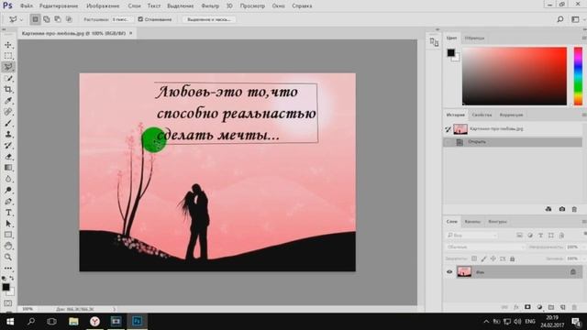Open the Lasso tool preset picker arrow

pyautogui.click(x=22, y=19)
